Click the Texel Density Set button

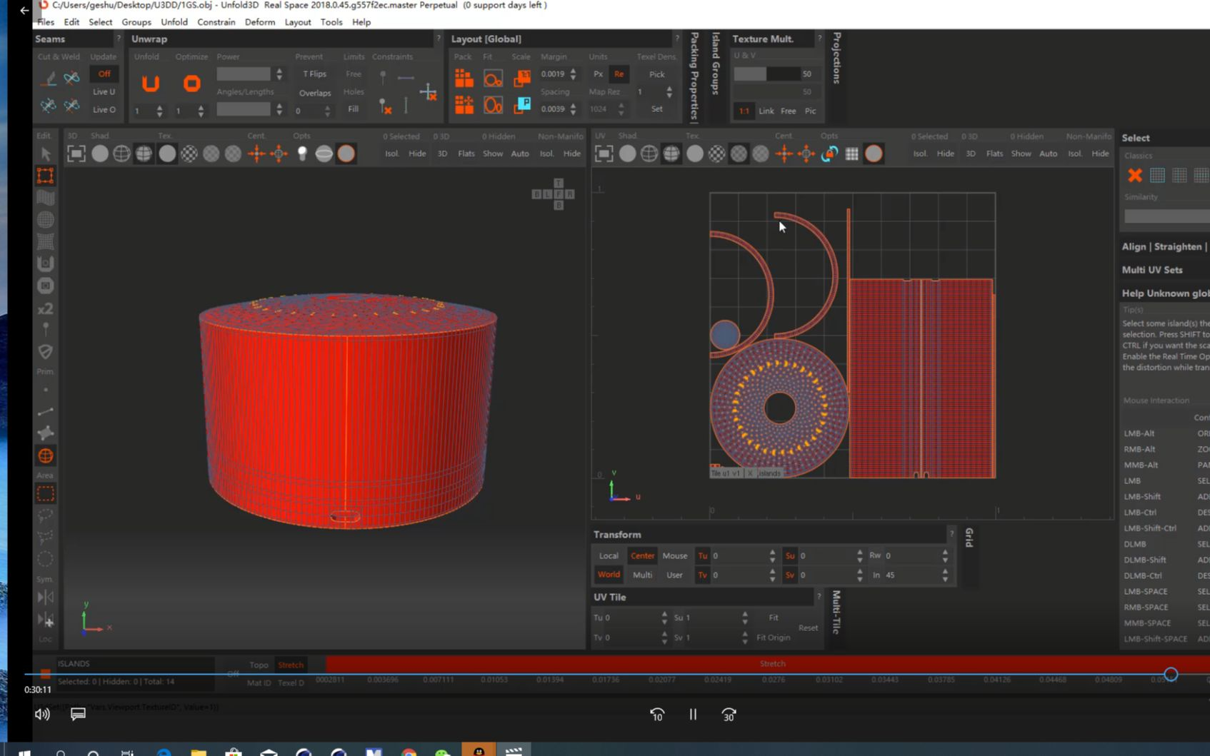657,109
